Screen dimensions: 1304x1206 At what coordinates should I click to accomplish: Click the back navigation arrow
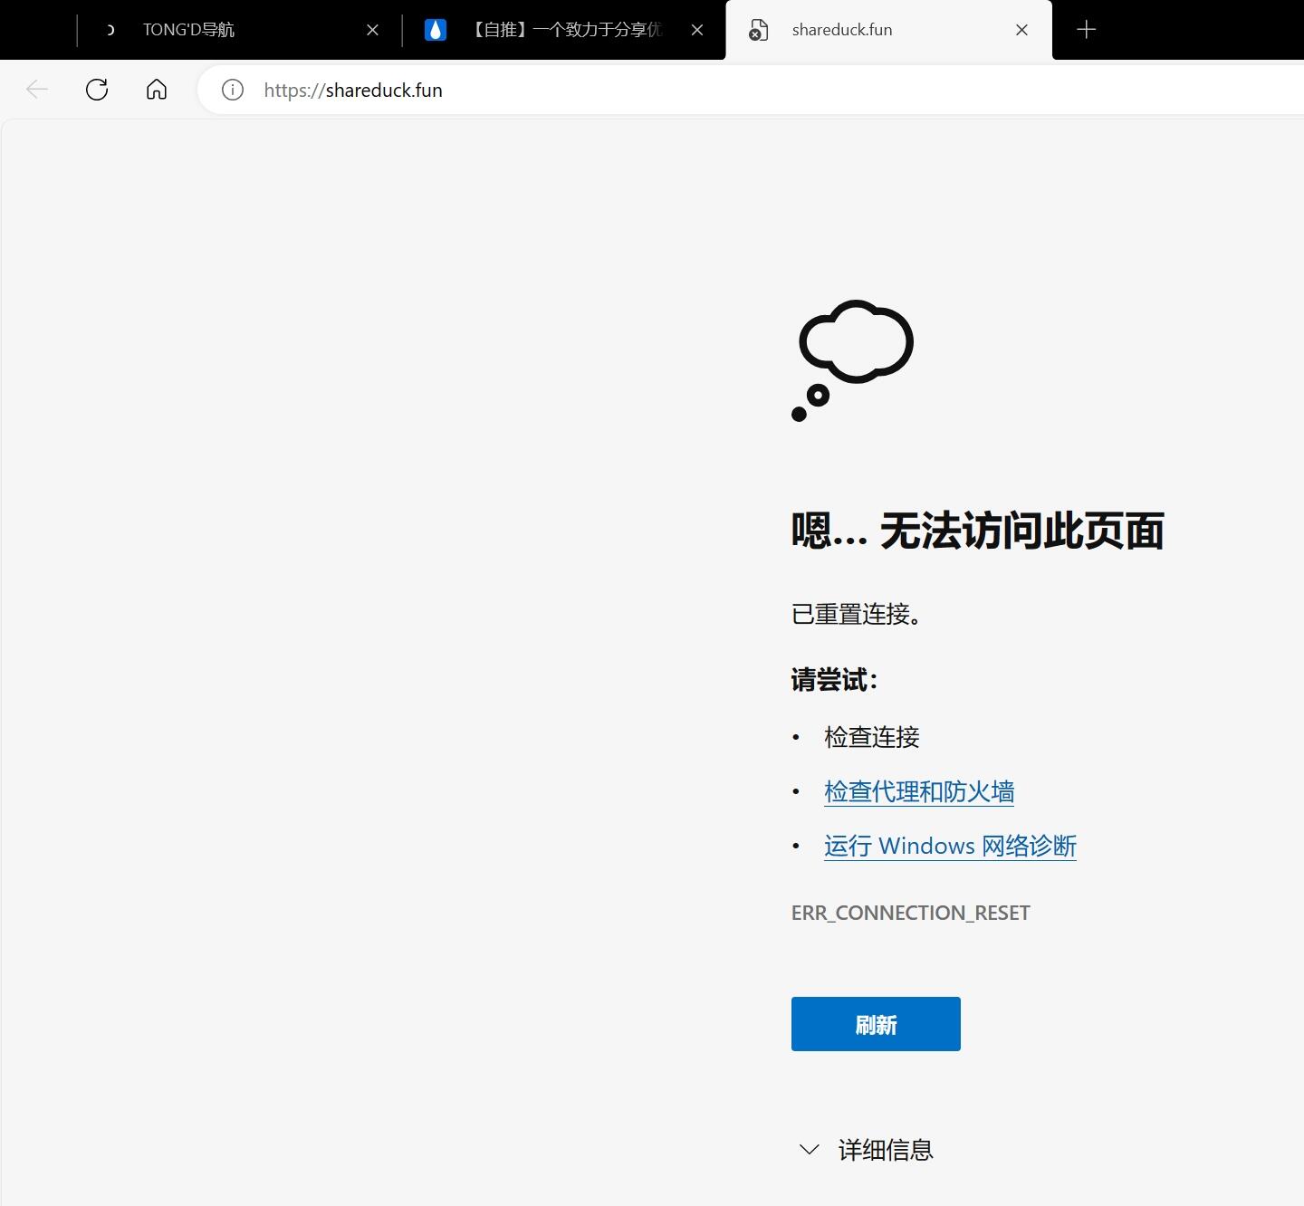tap(37, 90)
